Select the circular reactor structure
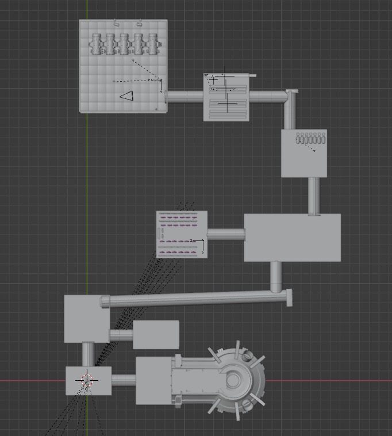The image size is (392, 436). coord(237,380)
